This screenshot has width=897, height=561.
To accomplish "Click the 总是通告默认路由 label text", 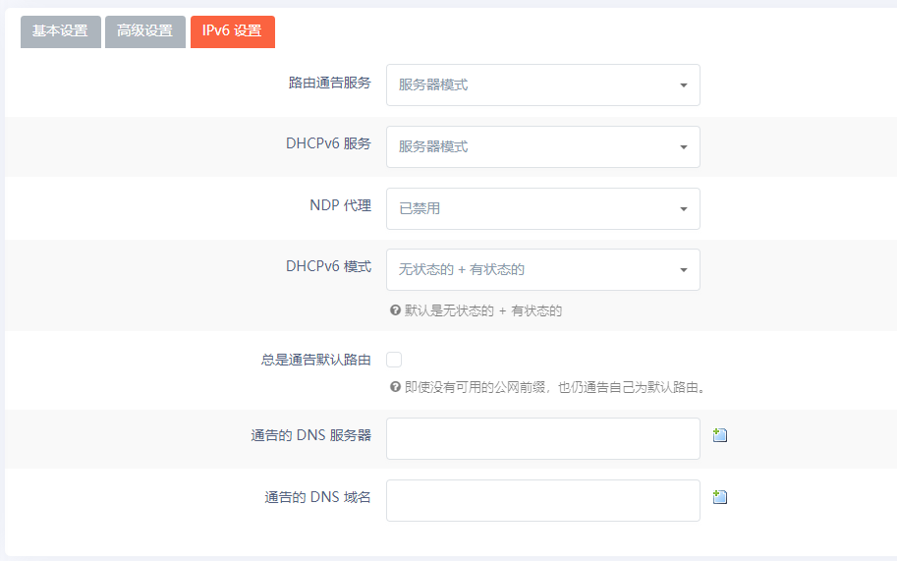I will tap(315, 361).
